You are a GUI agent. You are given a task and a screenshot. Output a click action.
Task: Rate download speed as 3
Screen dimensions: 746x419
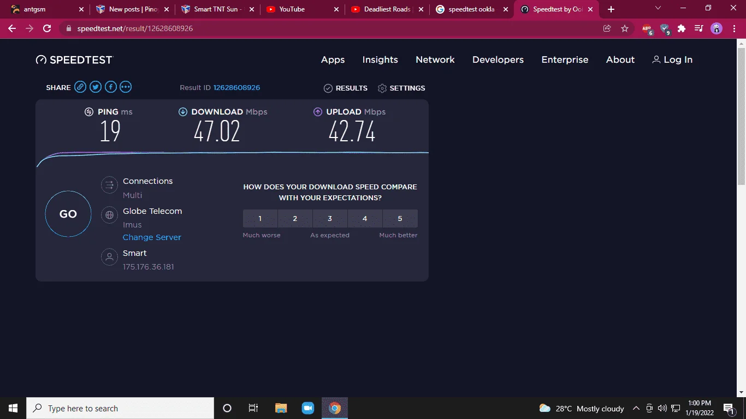coord(330,218)
